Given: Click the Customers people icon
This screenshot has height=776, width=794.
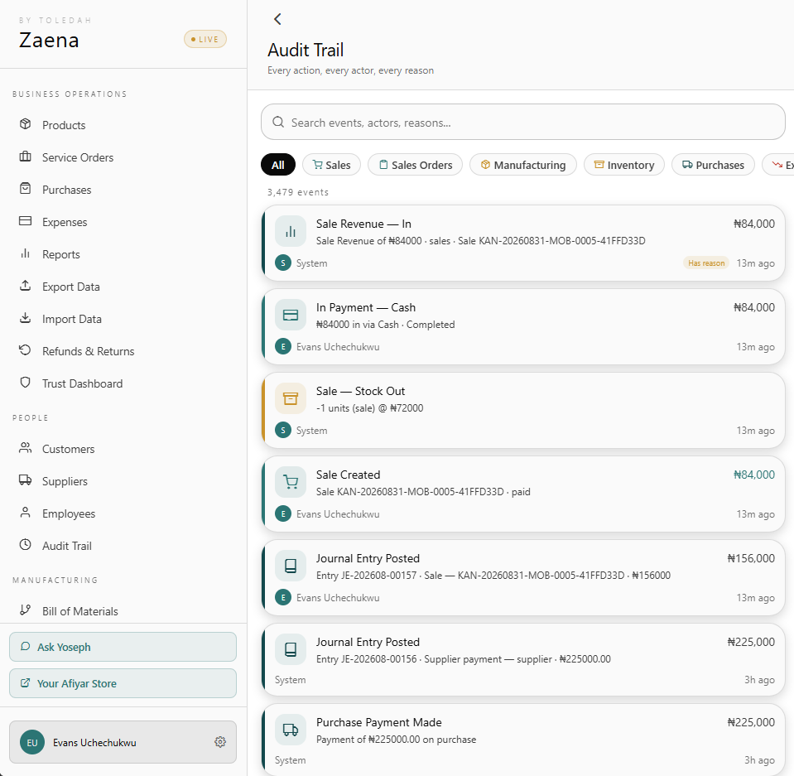Looking at the screenshot, I should click(26, 448).
